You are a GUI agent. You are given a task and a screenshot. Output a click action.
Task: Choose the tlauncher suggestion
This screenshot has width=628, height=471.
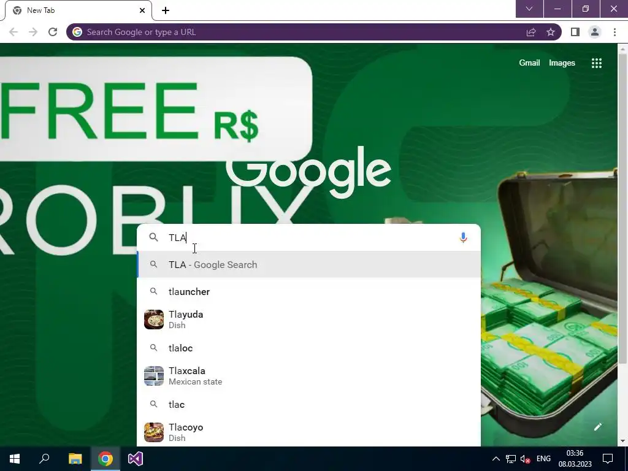tap(309, 291)
